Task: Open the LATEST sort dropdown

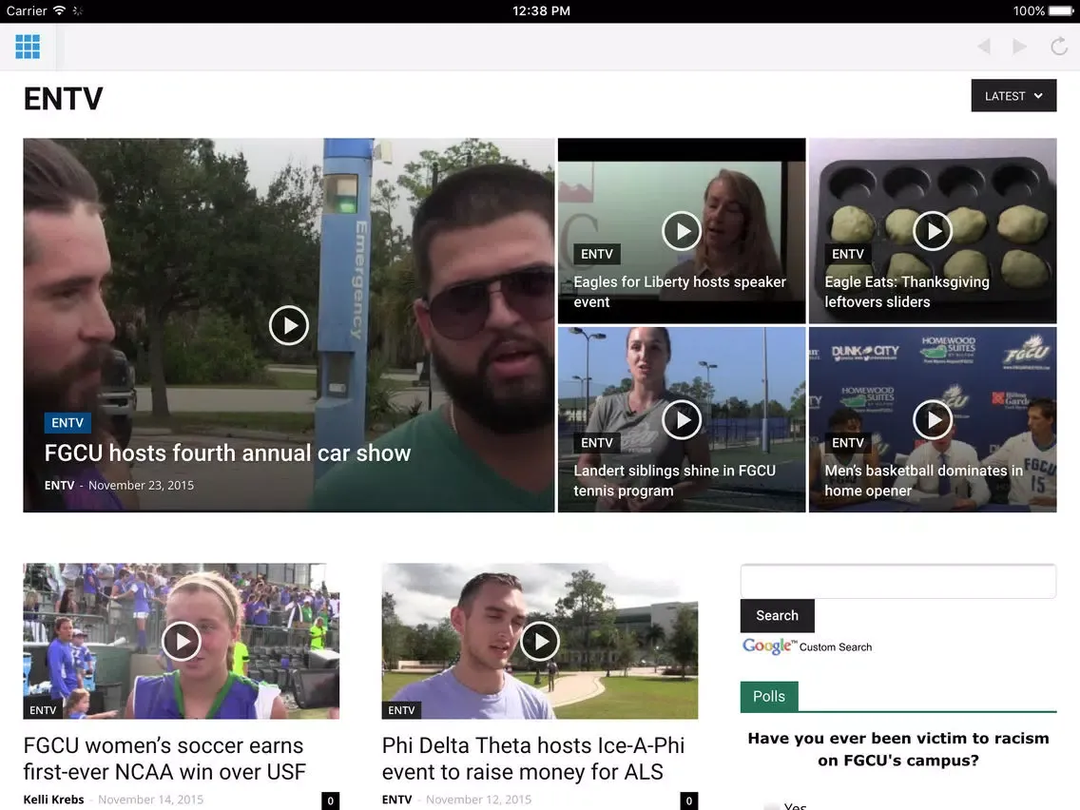Action: coord(1013,96)
